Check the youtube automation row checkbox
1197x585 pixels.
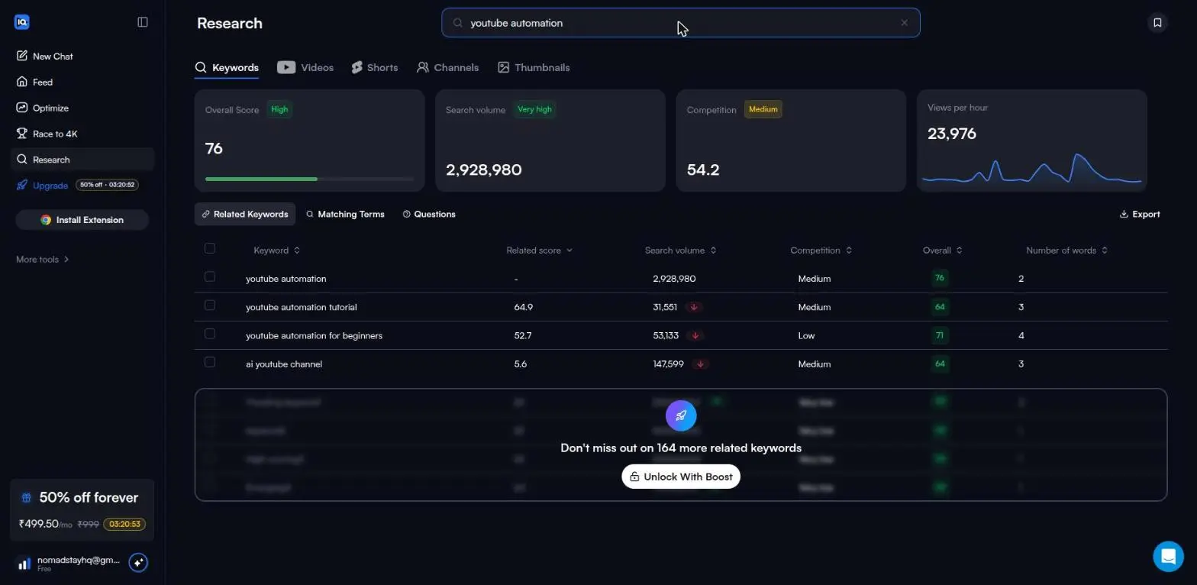click(x=210, y=276)
